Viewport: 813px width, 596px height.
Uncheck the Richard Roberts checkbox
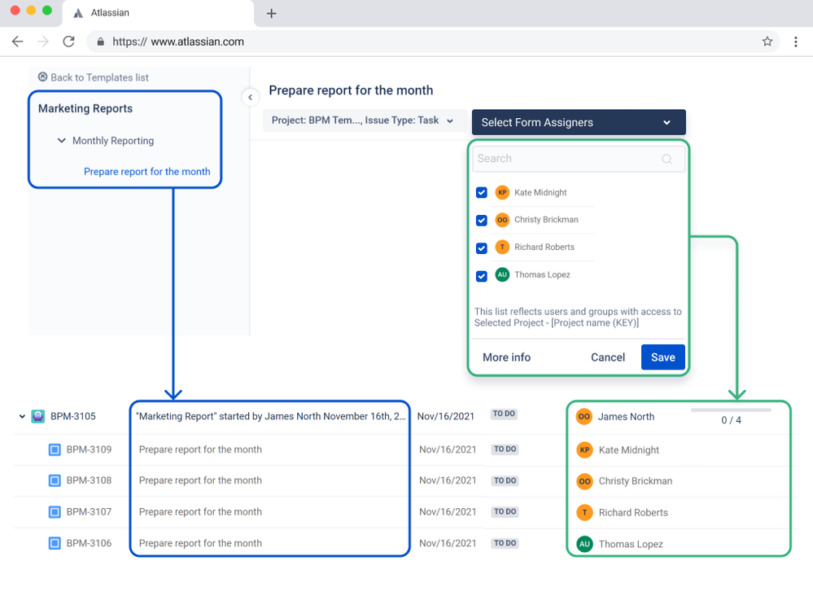(x=481, y=248)
